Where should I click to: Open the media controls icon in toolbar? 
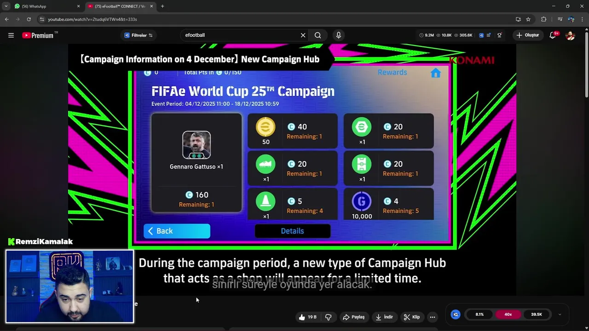coord(560,19)
